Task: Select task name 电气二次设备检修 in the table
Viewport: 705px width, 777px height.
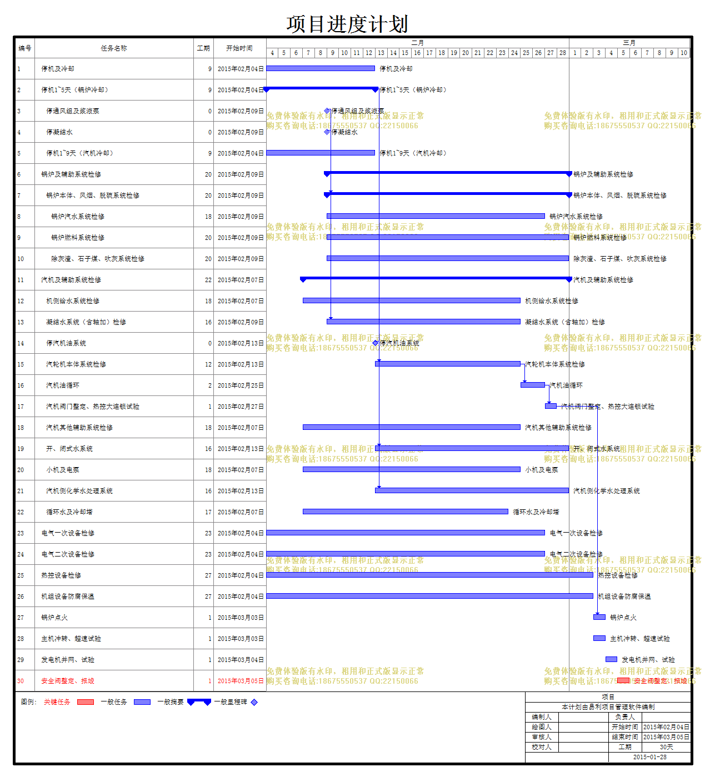Action: pos(68,554)
